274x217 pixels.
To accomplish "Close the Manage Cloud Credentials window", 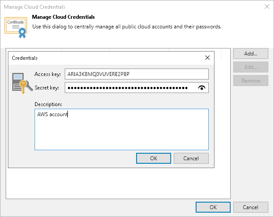I will point(267,7).
